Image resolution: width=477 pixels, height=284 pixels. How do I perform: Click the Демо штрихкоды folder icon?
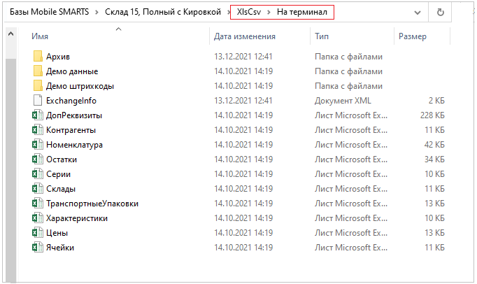pos(38,85)
